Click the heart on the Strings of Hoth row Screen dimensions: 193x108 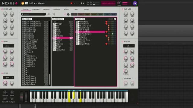click(x=106, y=44)
